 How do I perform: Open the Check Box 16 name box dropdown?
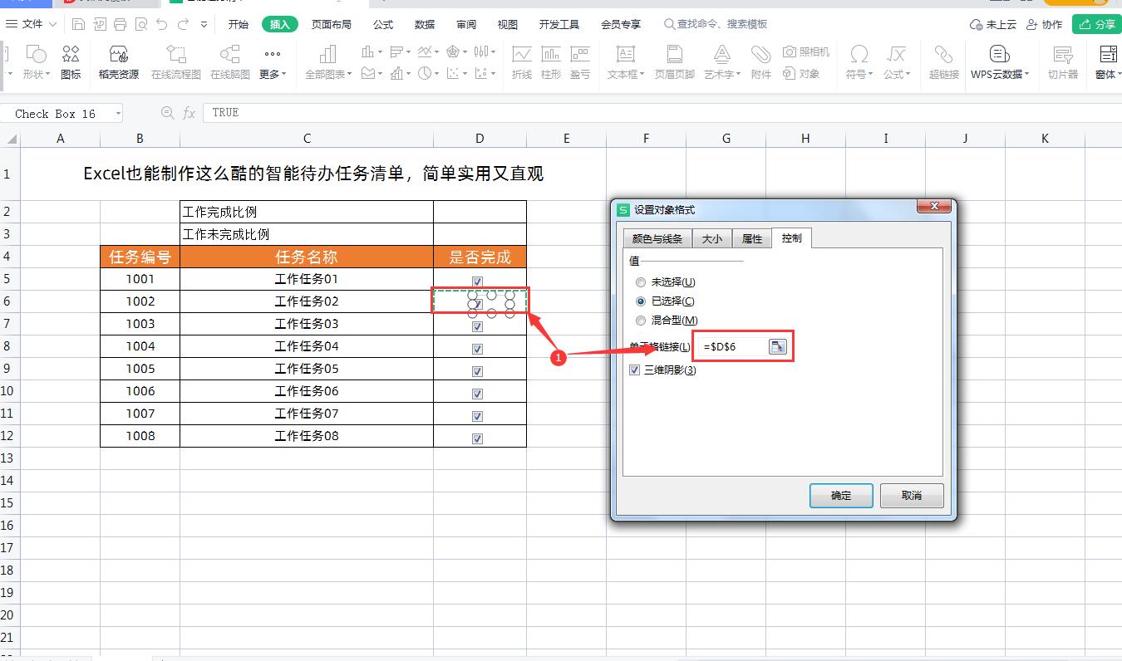[117, 113]
